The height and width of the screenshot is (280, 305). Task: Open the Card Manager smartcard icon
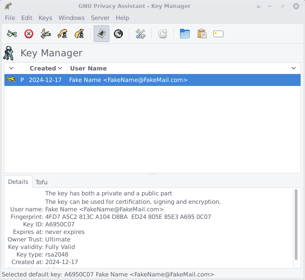tap(218, 34)
